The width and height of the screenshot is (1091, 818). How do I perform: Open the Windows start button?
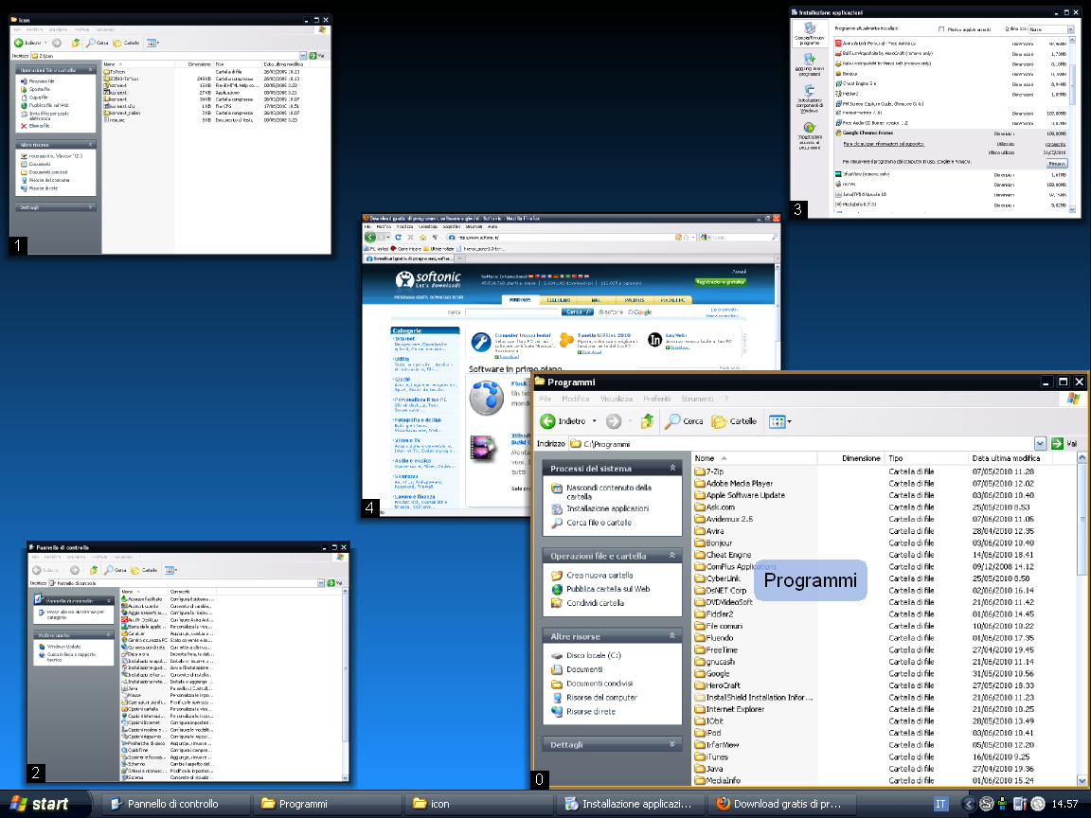[x=45, y=804]
